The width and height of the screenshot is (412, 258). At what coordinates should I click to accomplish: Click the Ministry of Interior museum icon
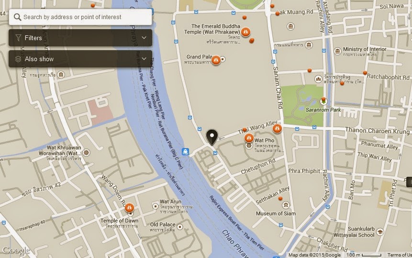[337, 51]
